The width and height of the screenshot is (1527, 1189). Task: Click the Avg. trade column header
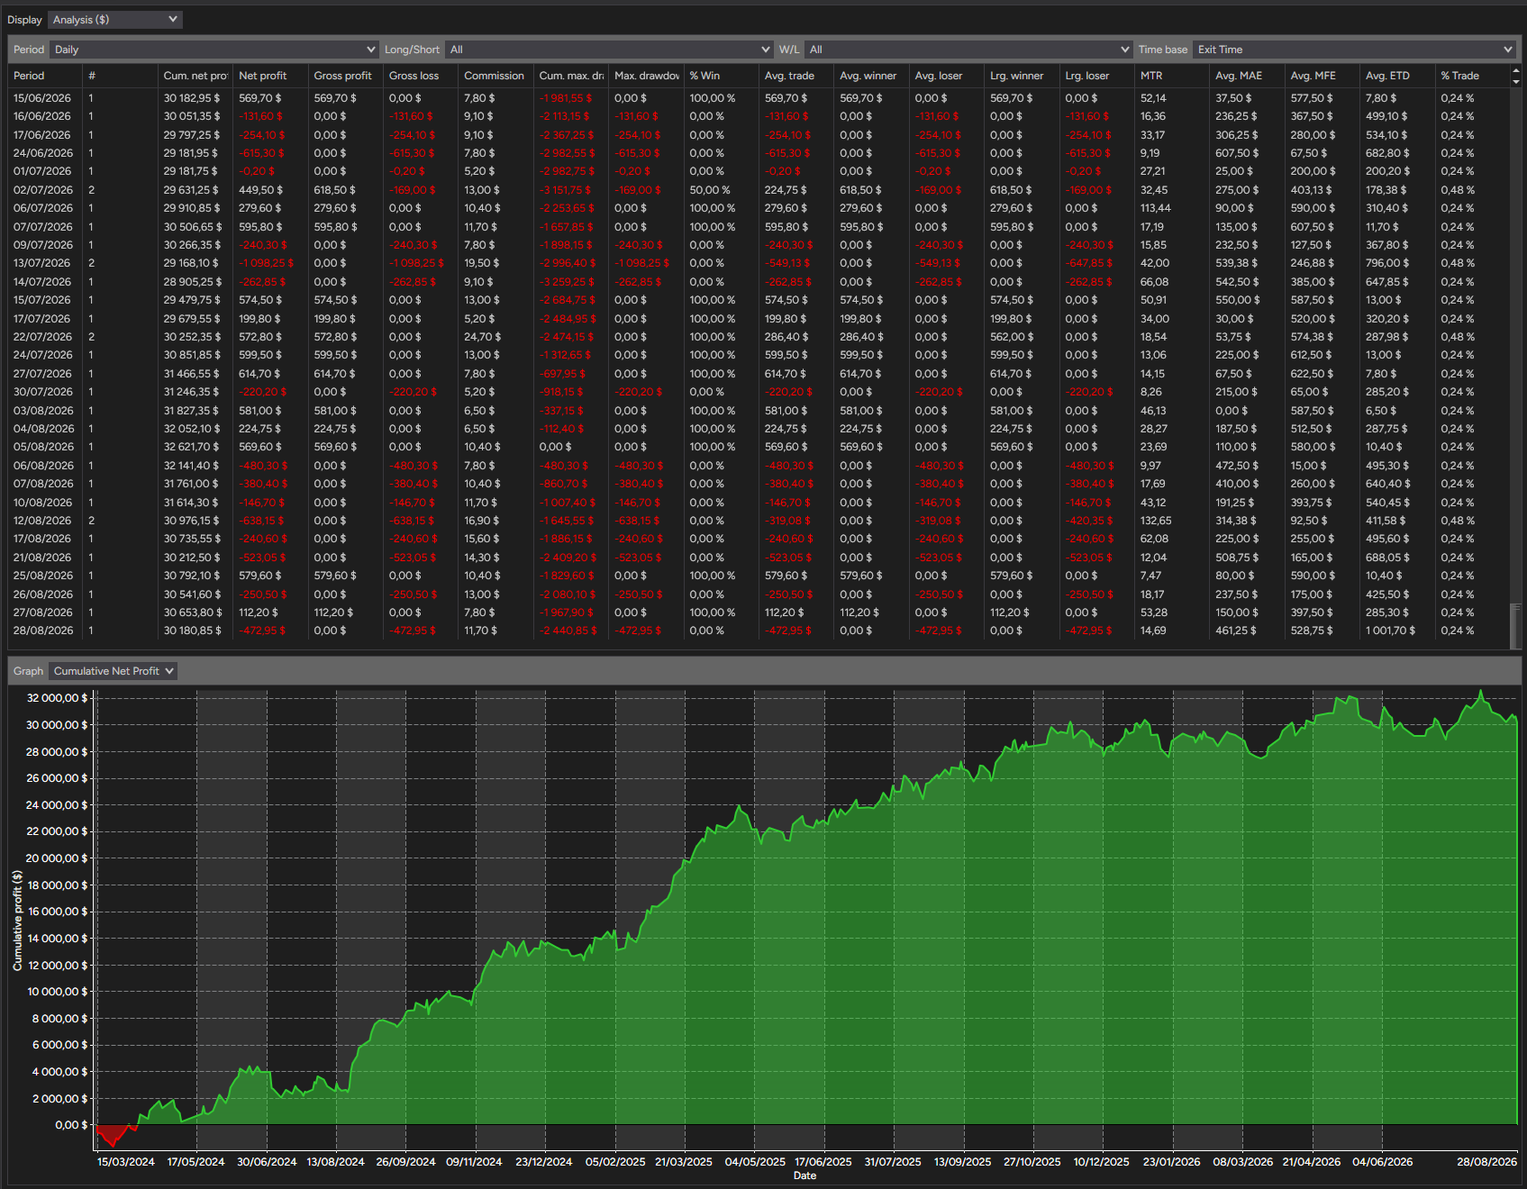point(796,76)
